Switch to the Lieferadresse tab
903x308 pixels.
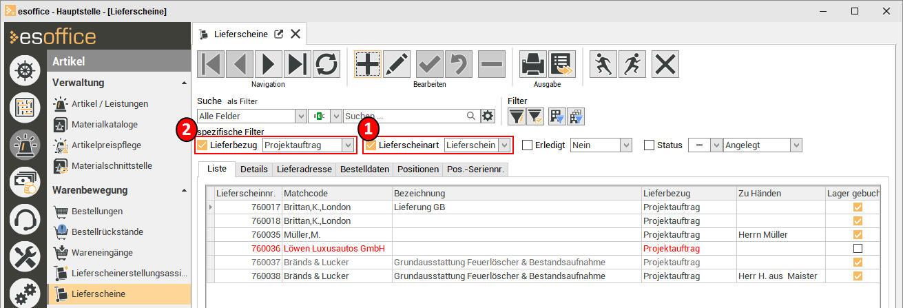(304, 169)
